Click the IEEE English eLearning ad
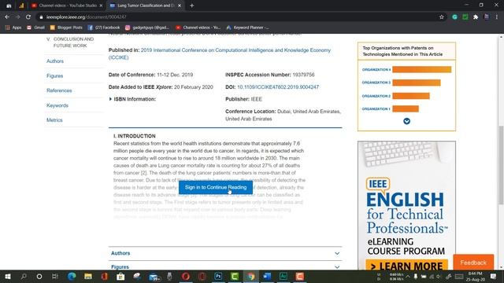Screen dimensions: 504x283 point(406,205)
